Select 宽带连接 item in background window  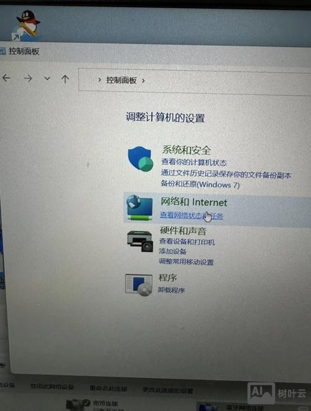[x=92, y=405]
